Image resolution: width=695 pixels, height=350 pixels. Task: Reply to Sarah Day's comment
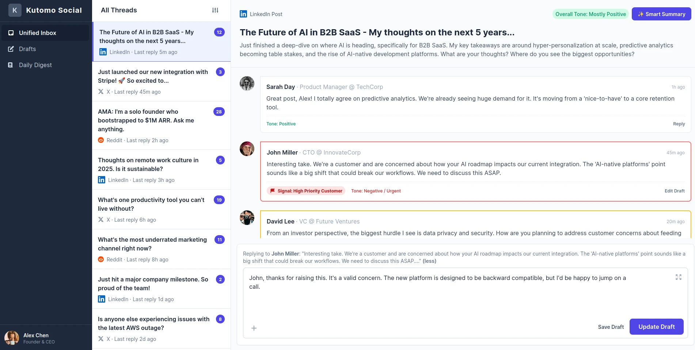pos(679,124)
